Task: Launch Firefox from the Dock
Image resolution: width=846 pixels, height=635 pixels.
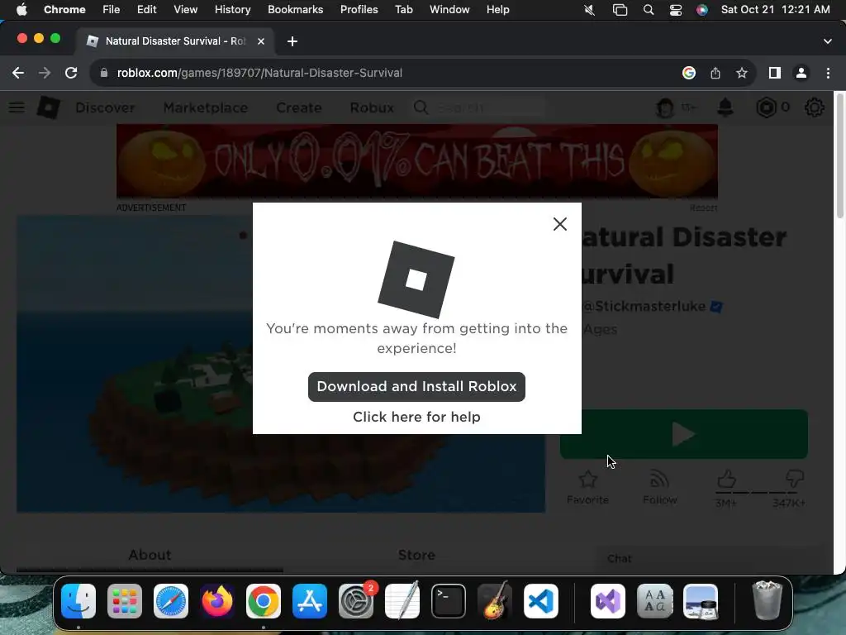Action: point(217,601)
